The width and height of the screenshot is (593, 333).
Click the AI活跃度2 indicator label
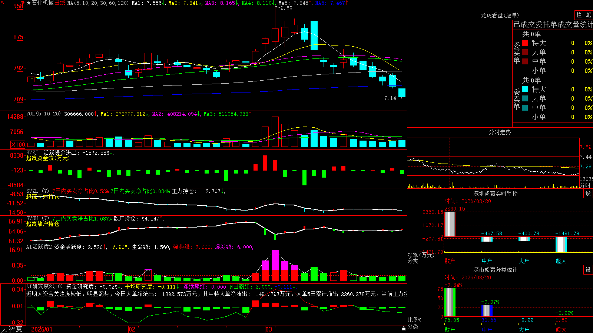click(39, 247)
